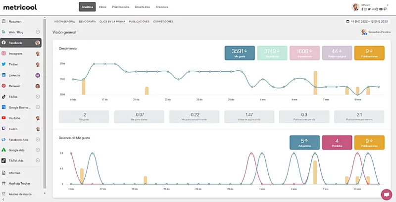Click the -0.22 Me gusta por publicación stat
The width and height of the screenshot is (396, 202).
coord(194,117)
